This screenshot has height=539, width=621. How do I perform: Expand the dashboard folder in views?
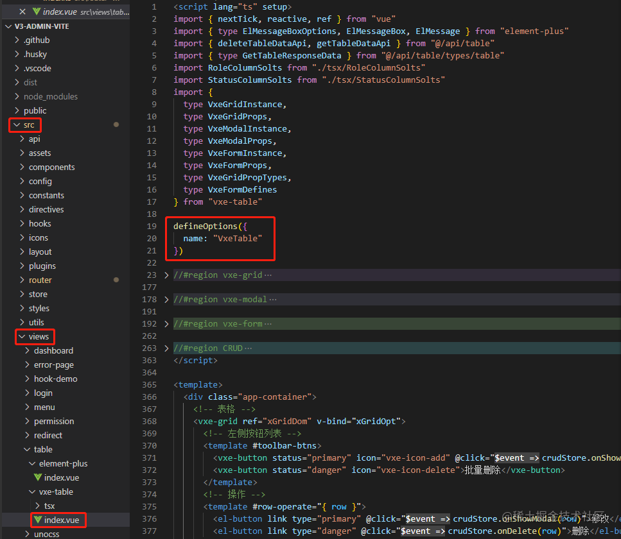pyautogui.click(x=49, y=350)
